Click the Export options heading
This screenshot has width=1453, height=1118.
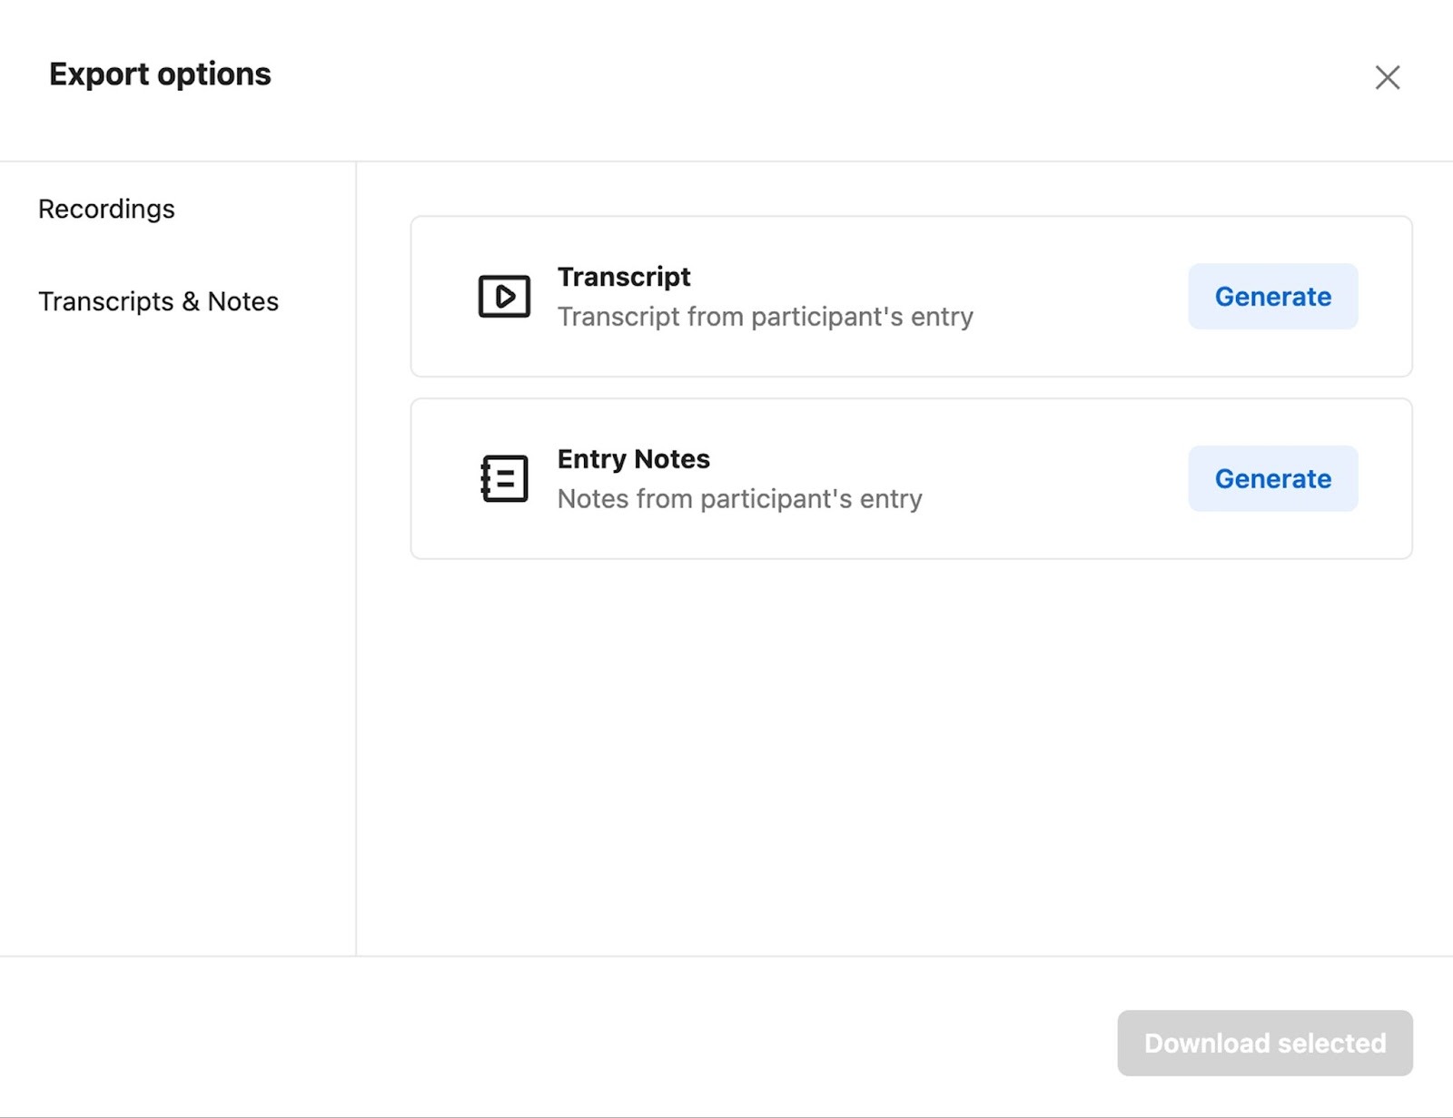(x=160, y=74)
